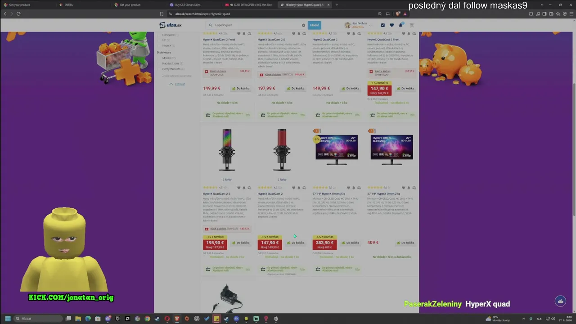Viewport: 576px width, 324px height.
Task: Open the red QuadCast 2 microphone image
Action: click(282, 150)
